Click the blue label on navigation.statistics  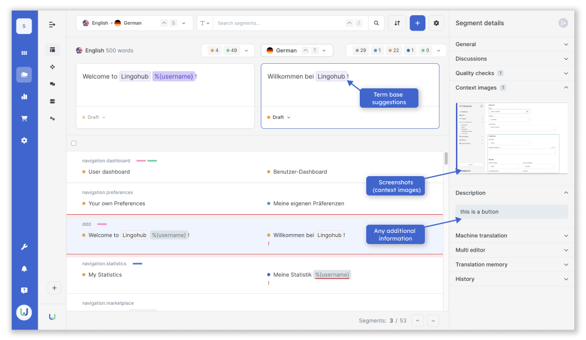point(138,264)
